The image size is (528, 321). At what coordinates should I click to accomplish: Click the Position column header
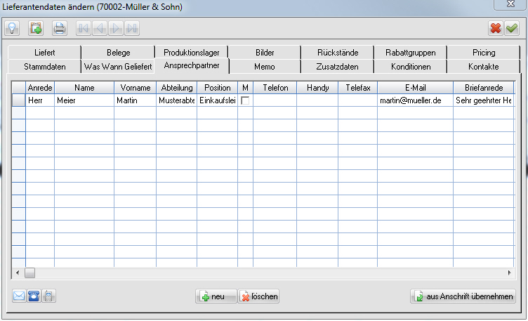(x=218, y=88)
